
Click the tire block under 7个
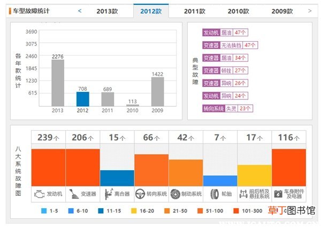point(220,181)
